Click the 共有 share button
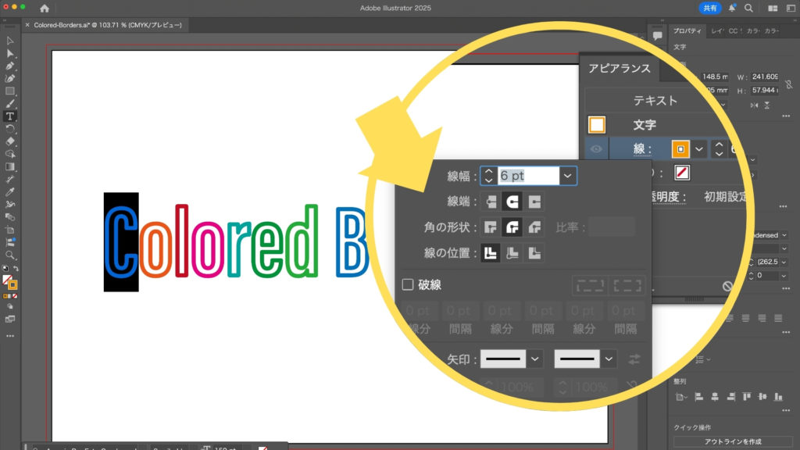 709,8
